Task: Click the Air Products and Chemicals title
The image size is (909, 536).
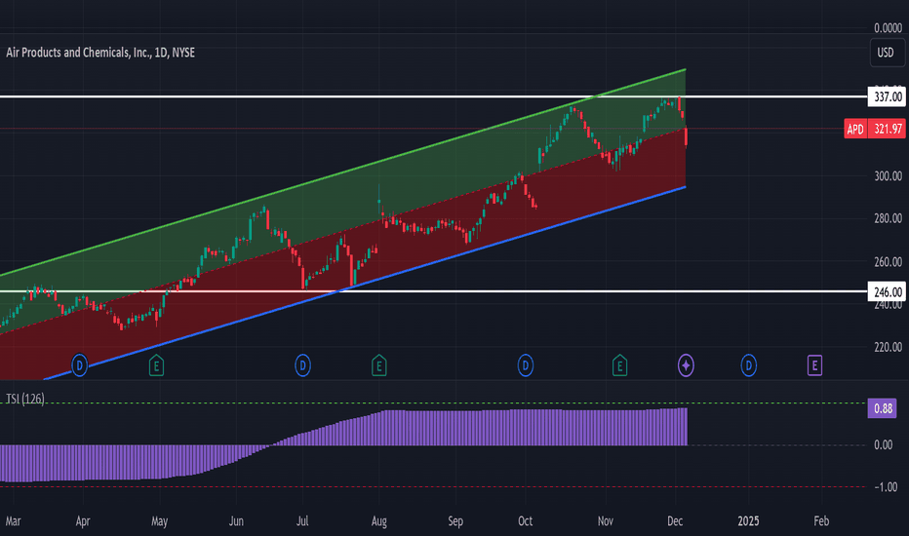Action: click(100, 53)
